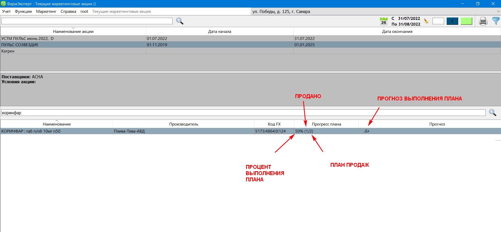Click the top promotion search field

87,21
